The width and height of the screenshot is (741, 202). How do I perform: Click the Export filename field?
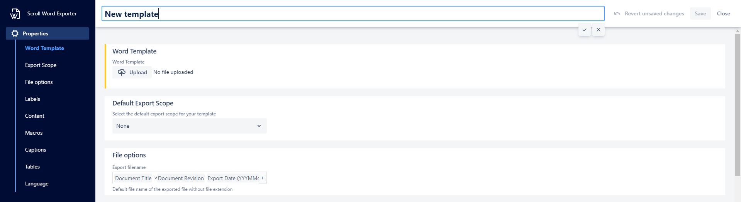(190, 178)
